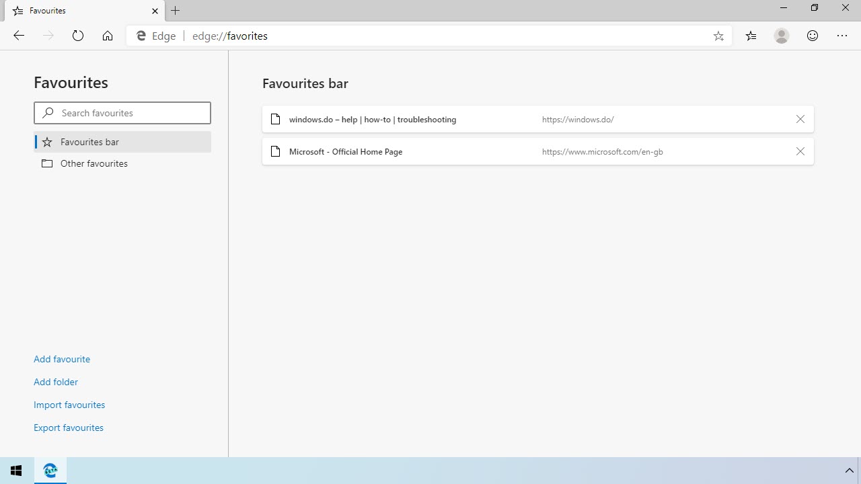Open the favourites hub toolbar icon
Image resolution: width=861 pixels, height=484 pixels.
(x=751, y=36)
